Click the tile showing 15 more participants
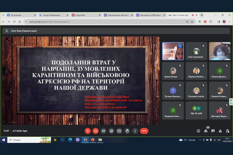233x155 pixels. pyautogui.click(x=196, y=110)
